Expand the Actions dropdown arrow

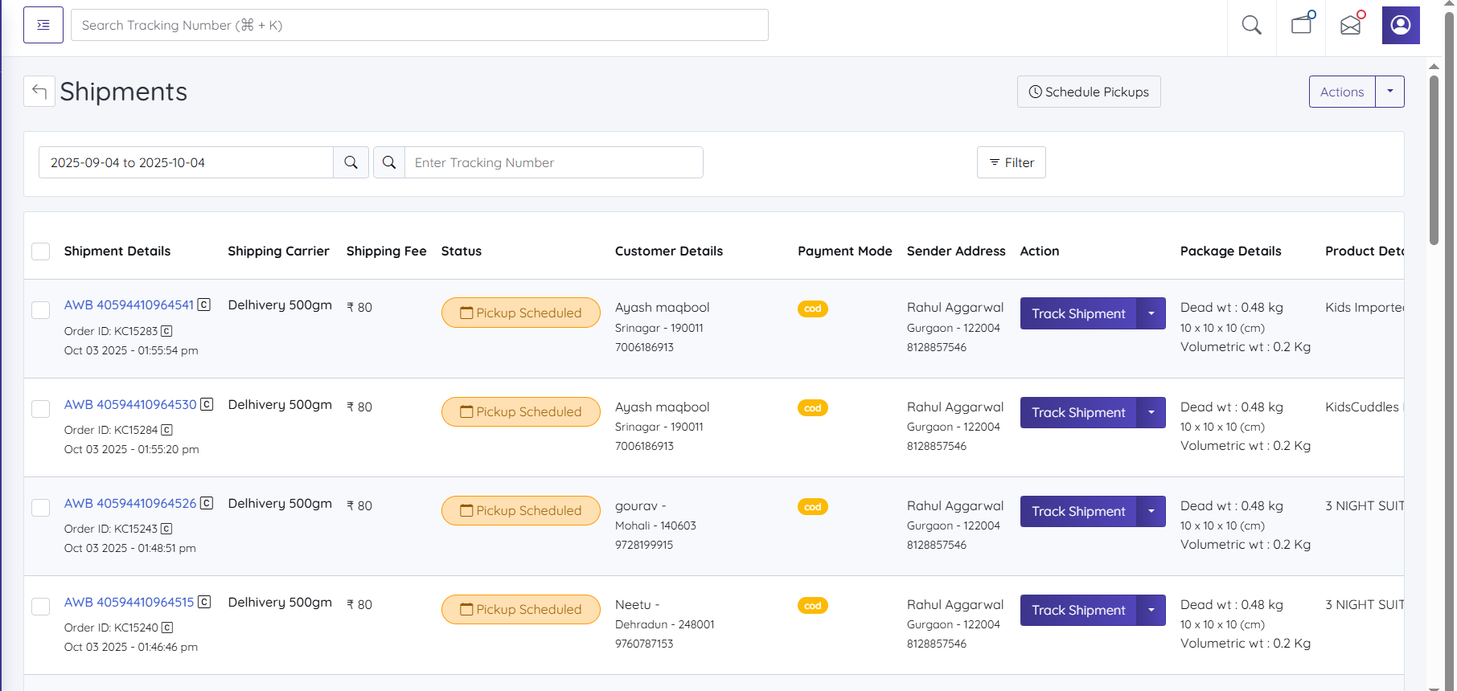tap(1390, 92)
